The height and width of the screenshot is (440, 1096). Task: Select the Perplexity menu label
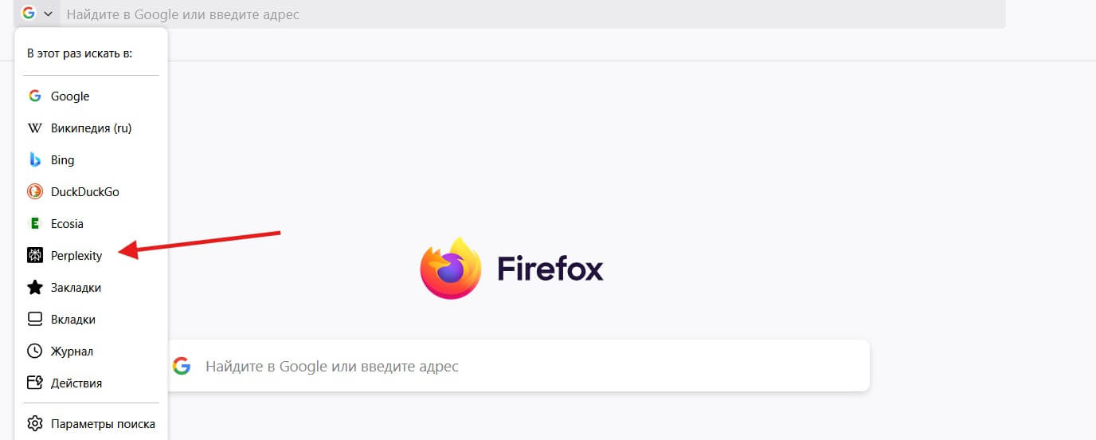pos(76,256)
